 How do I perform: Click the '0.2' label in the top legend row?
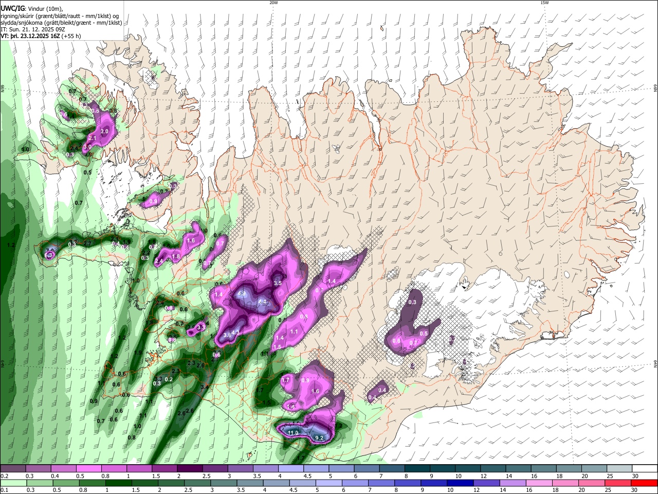click(x=4, y=476)
